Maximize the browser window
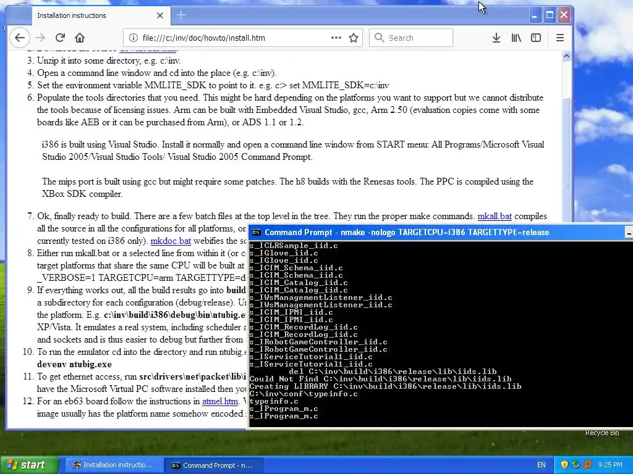633x474 pixels. click(x=550, y=15)
